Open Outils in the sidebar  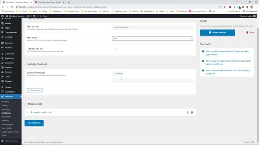point(7,77)
